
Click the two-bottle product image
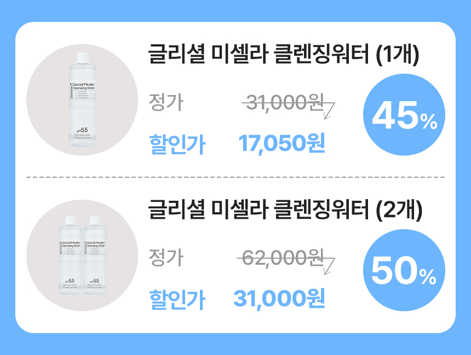[82, 255]
